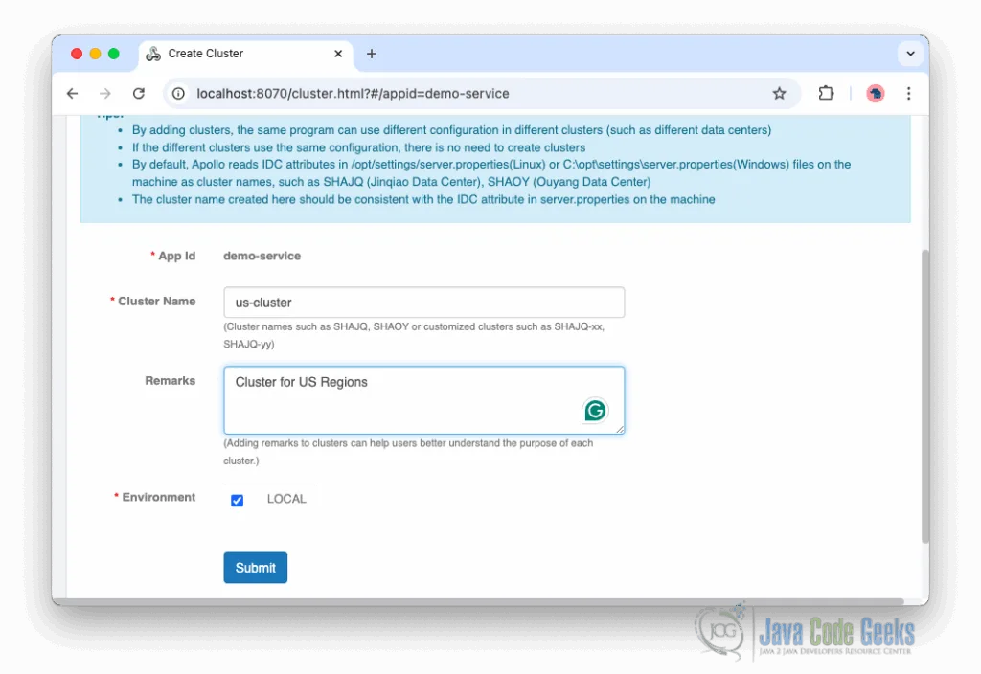This screenshot has height=674, width=981.
Task: Click the address bar URL
Action: [353, 93]
